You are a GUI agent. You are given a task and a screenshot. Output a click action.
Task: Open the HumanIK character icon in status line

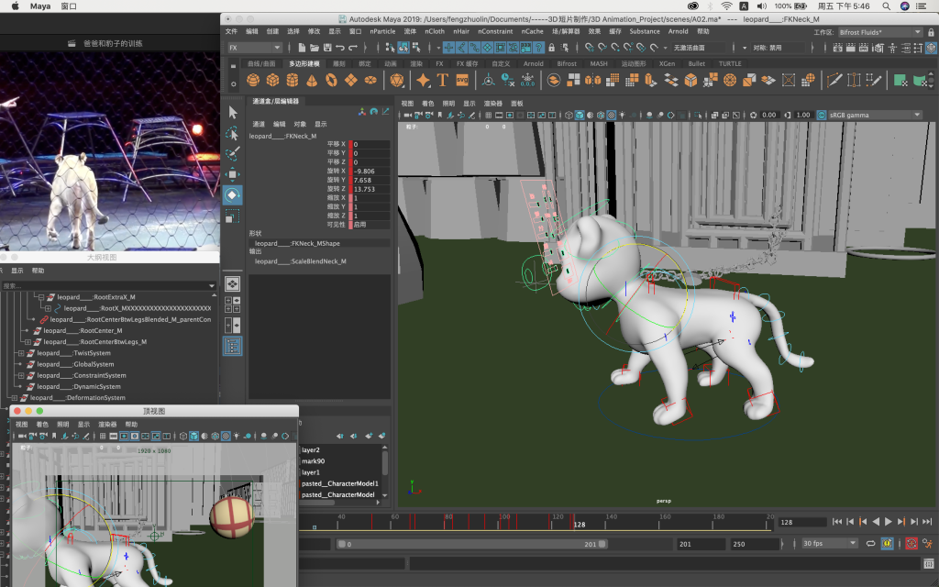pyautogui.click(x=893, y=48)
